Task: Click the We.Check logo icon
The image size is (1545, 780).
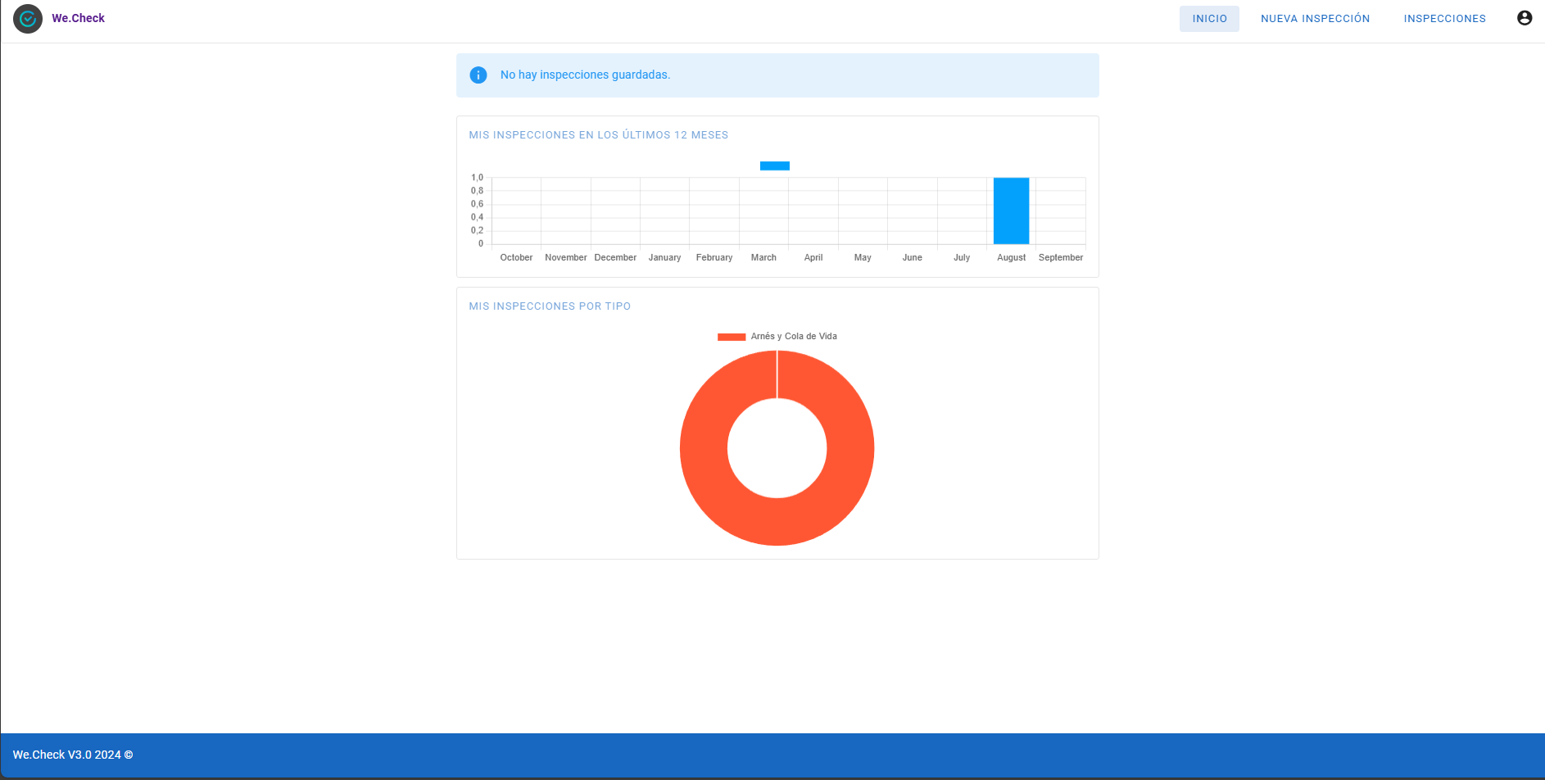Action: tap(28, 19)
